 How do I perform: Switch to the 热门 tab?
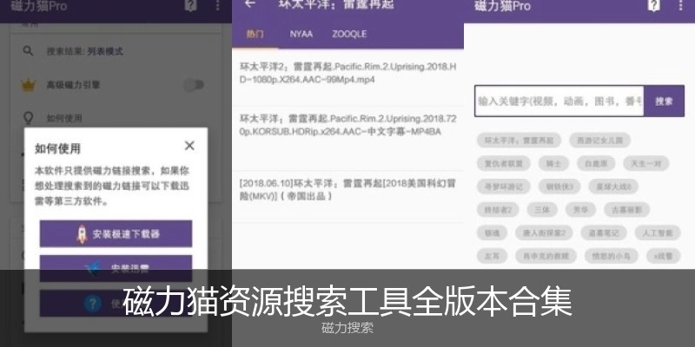(x=255, y=34)
